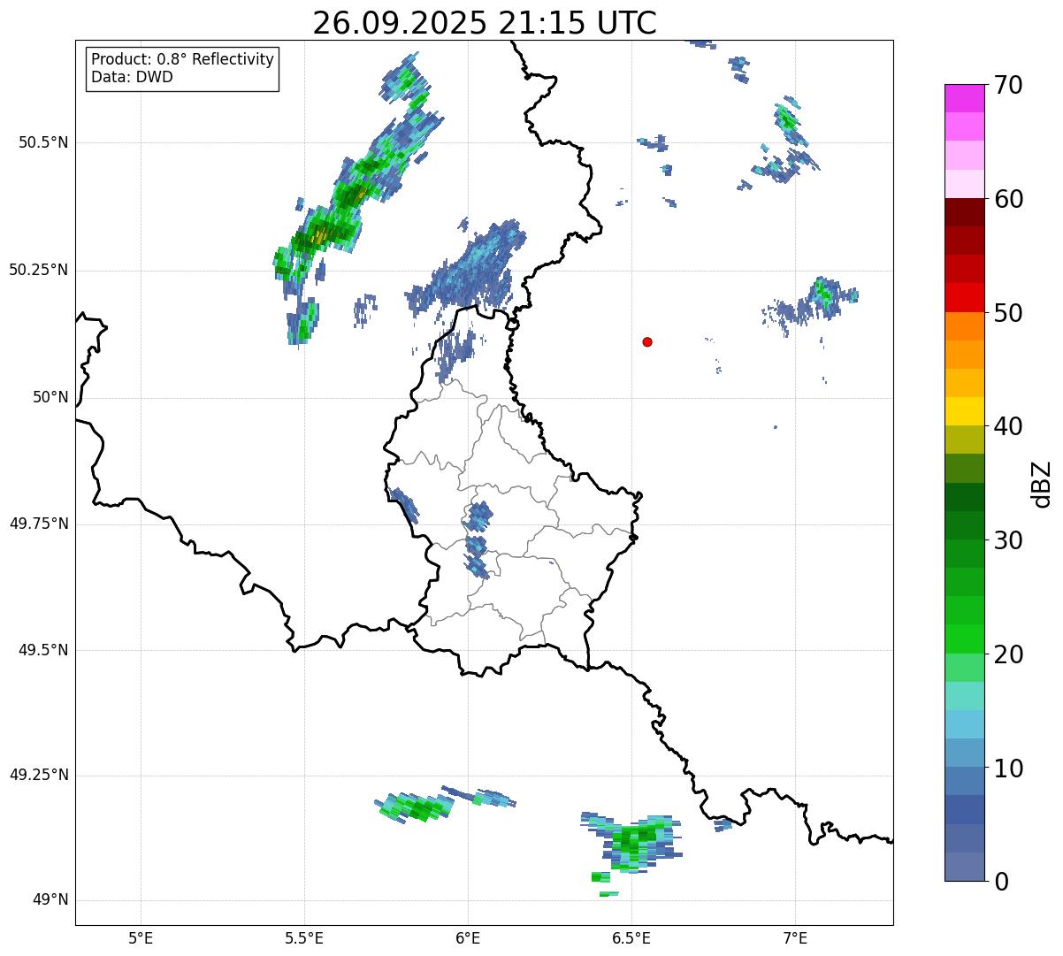Click the 6°E longitude label
Image resolution: width=1063 pixels, height=956 pixels.
tap(468, 937)
